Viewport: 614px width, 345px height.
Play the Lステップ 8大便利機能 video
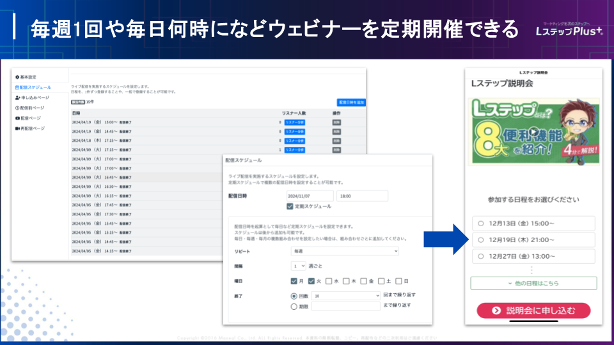(x=533, y=132)
